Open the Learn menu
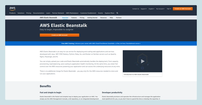 [x=48, y=13]
